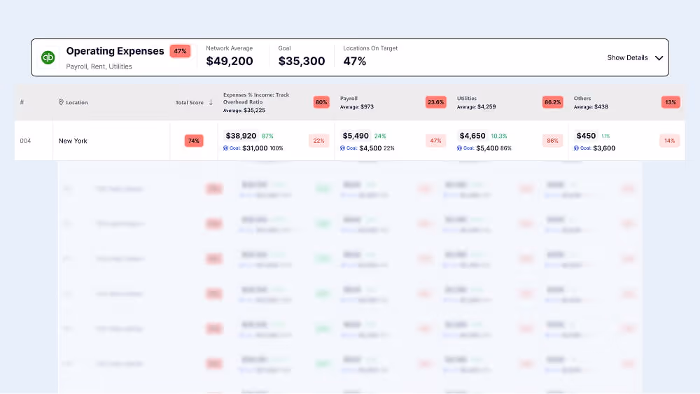This screenshot has height=394, width=700.
Task: Click the Operating Expenses 47% badge
Action: (x=180, y=51)
